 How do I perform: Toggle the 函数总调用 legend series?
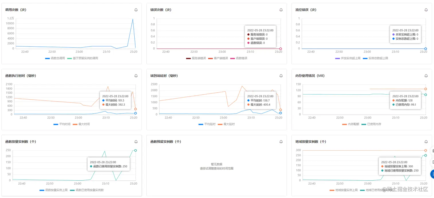(x=55, y=58)
